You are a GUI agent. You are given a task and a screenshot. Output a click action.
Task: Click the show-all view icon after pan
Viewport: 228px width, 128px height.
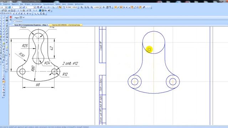(107, 7)
